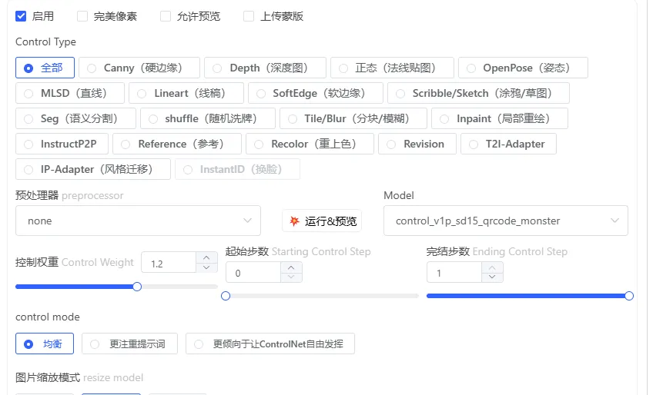Check the 允许预览 option

click(166, 16)
